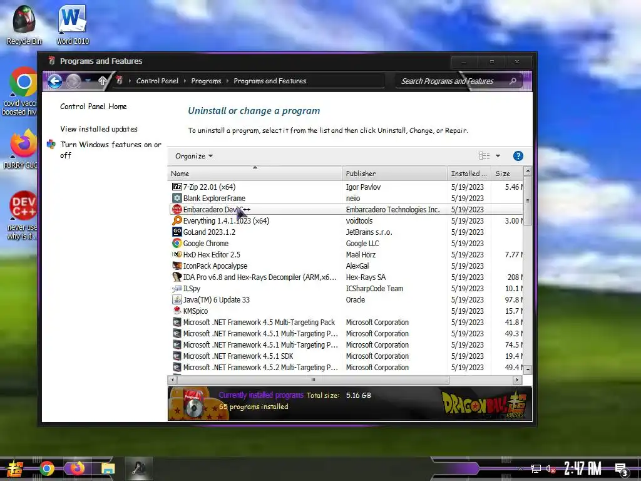Click Igor Pavlov publisher cell

pos(363,187)
